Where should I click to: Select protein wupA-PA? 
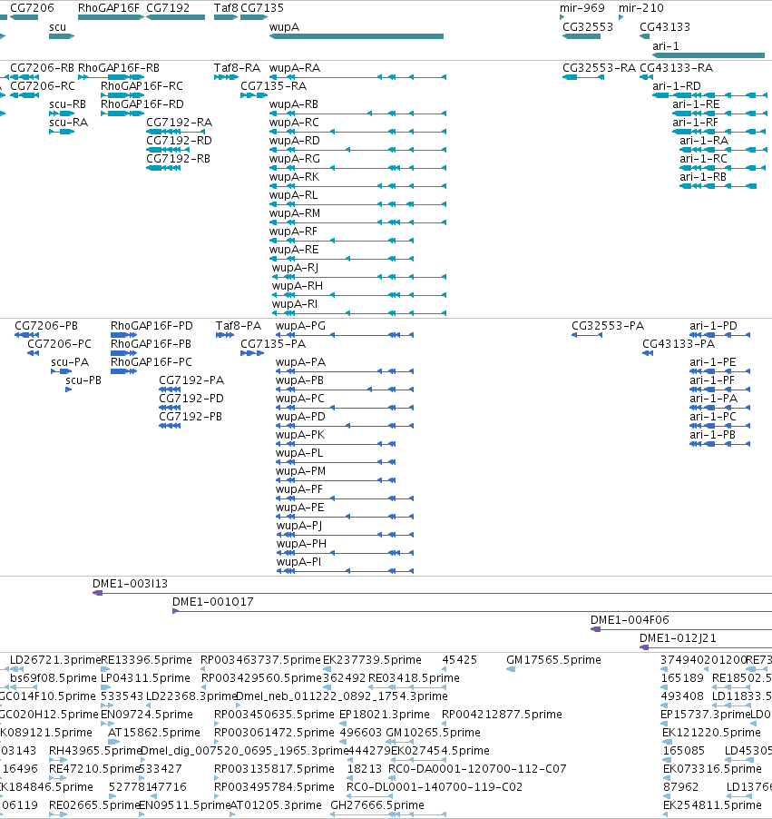(x=345, y=371)
